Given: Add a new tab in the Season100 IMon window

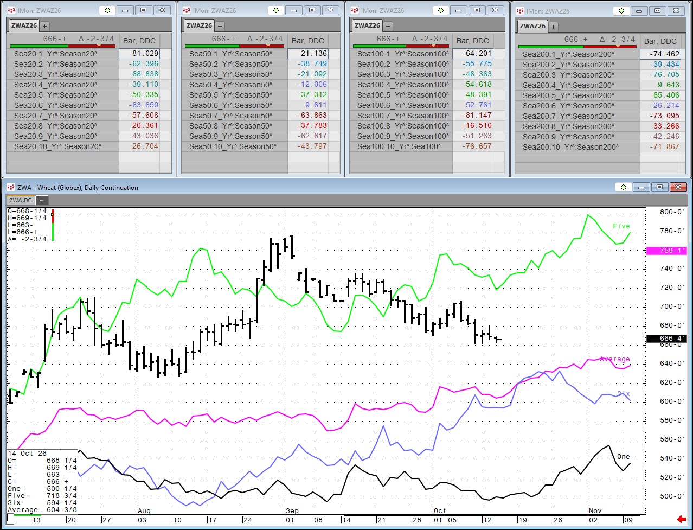Looking at the screenshot, I should tap(388, 25).
